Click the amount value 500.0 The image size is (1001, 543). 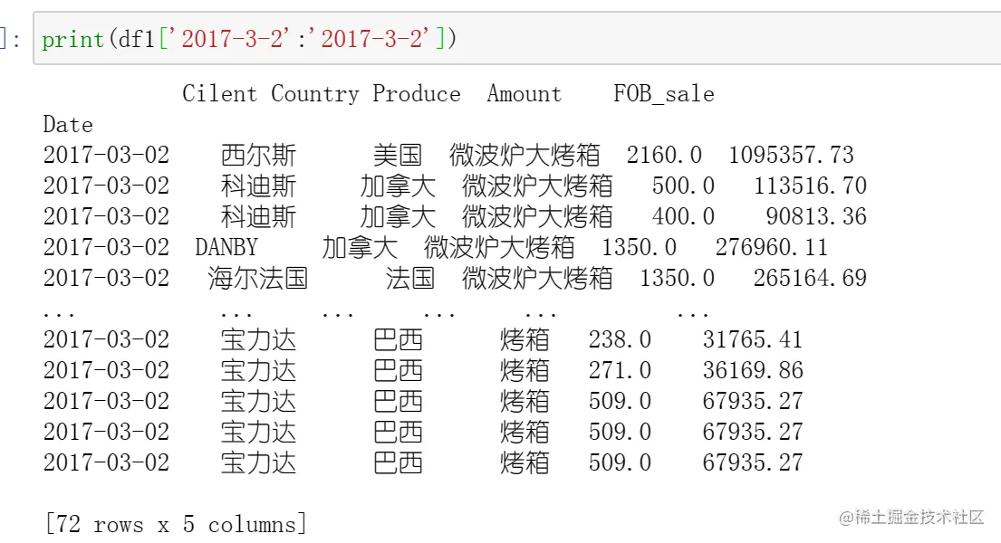[683, 186]
